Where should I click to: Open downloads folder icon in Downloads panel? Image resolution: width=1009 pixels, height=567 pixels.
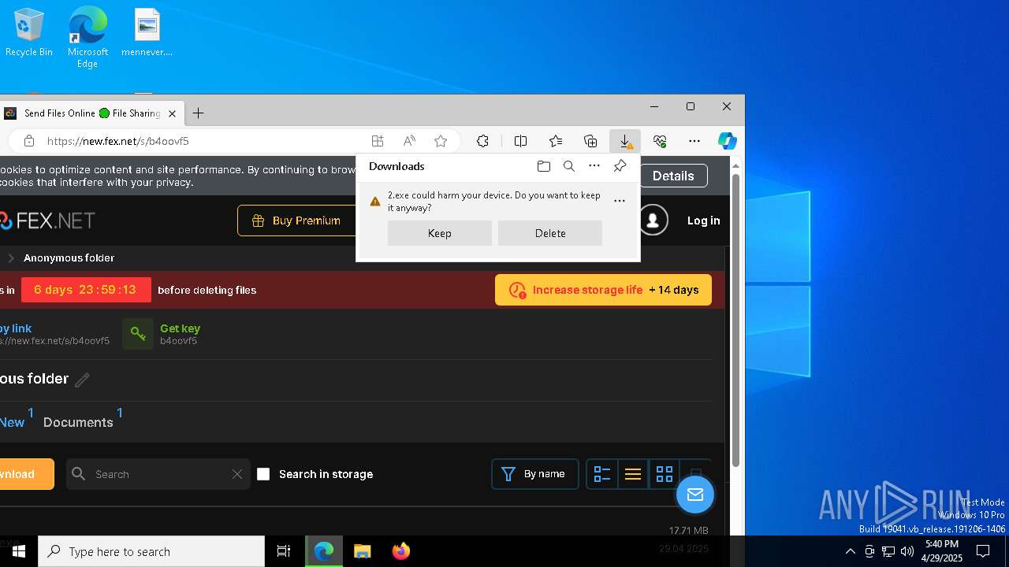(x=544, y=166)
